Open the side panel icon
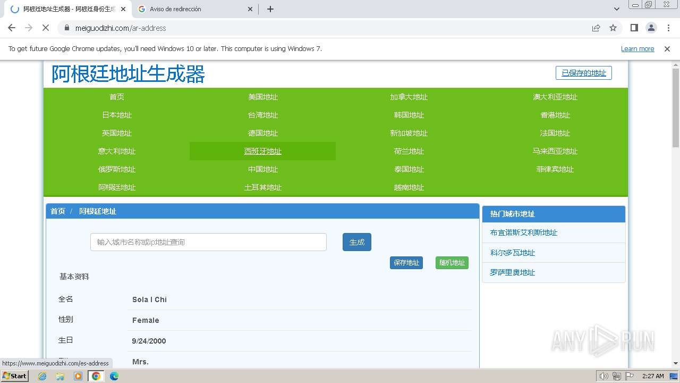Viewport: 680px width, 383px height. pyautogui.click(x=634, y=28)
